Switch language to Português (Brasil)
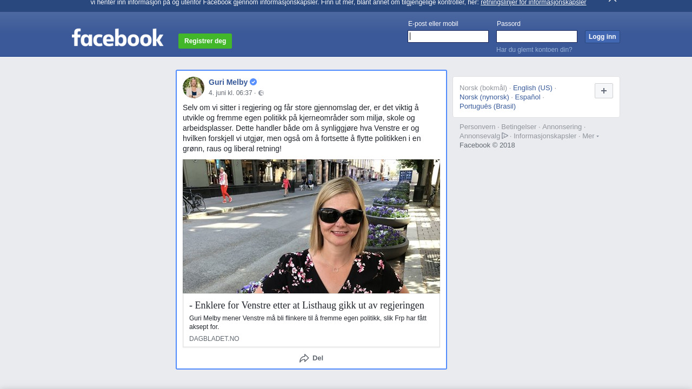Screen dimensions: 692x389 pos(488,106)
